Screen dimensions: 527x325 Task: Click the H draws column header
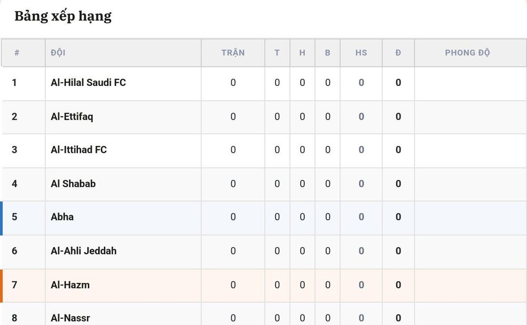click(302, 53)
